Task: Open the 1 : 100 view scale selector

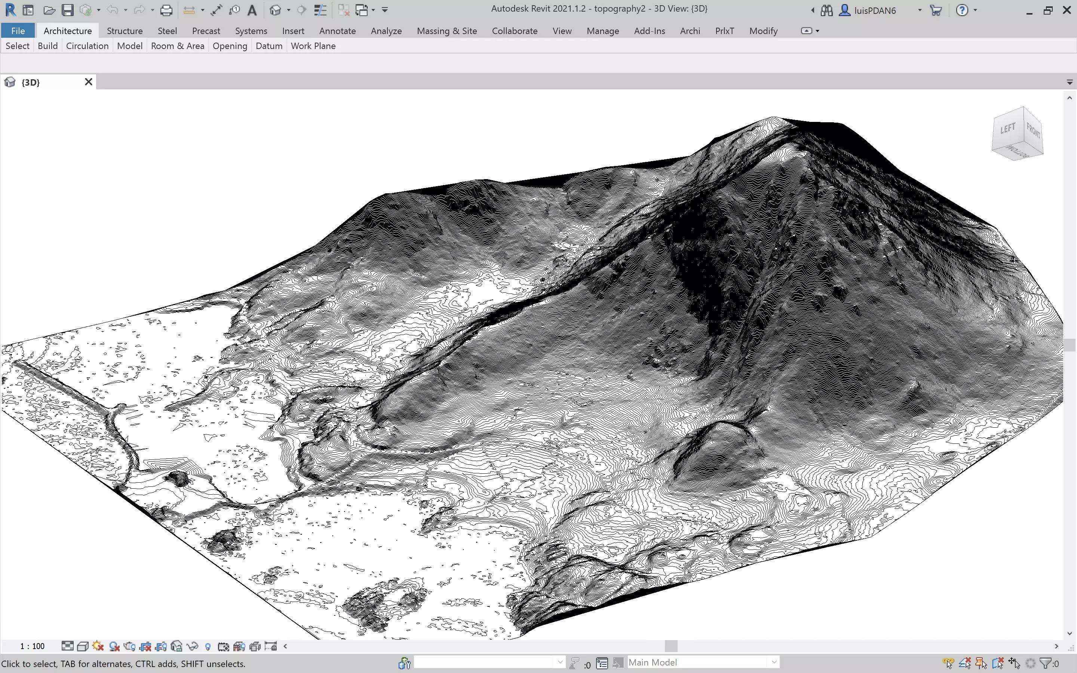Action: 32,646
